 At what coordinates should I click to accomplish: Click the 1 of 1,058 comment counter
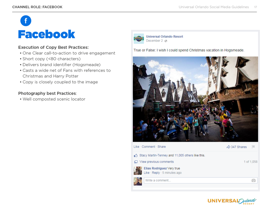tap(251, 162)
